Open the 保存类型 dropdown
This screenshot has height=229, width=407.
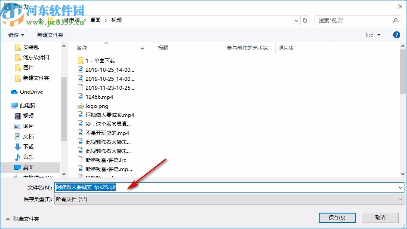click(229, 199)
